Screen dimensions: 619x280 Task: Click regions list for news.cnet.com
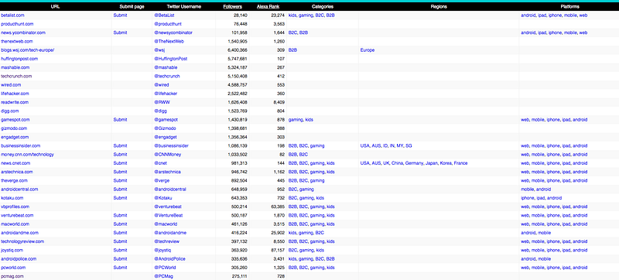(414, 163)
